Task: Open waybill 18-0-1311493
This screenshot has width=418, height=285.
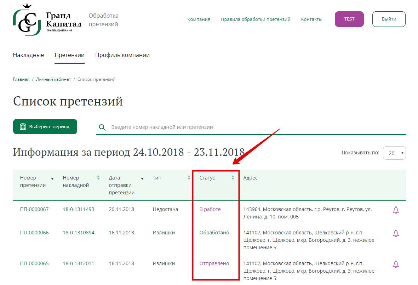Action: pos(79,209)
